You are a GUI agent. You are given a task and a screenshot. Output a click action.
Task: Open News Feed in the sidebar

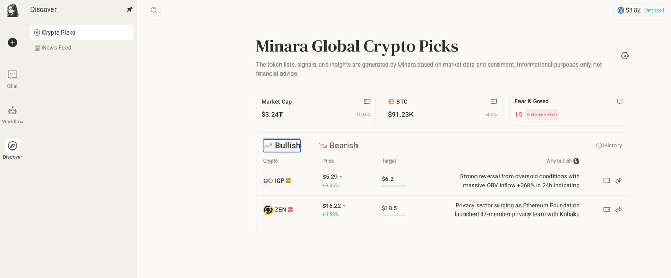tap(57, 48)
